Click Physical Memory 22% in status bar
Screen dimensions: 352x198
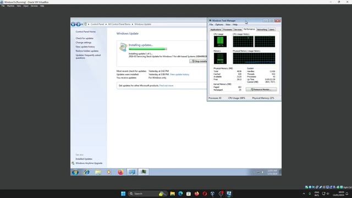(x=263, y=98)
